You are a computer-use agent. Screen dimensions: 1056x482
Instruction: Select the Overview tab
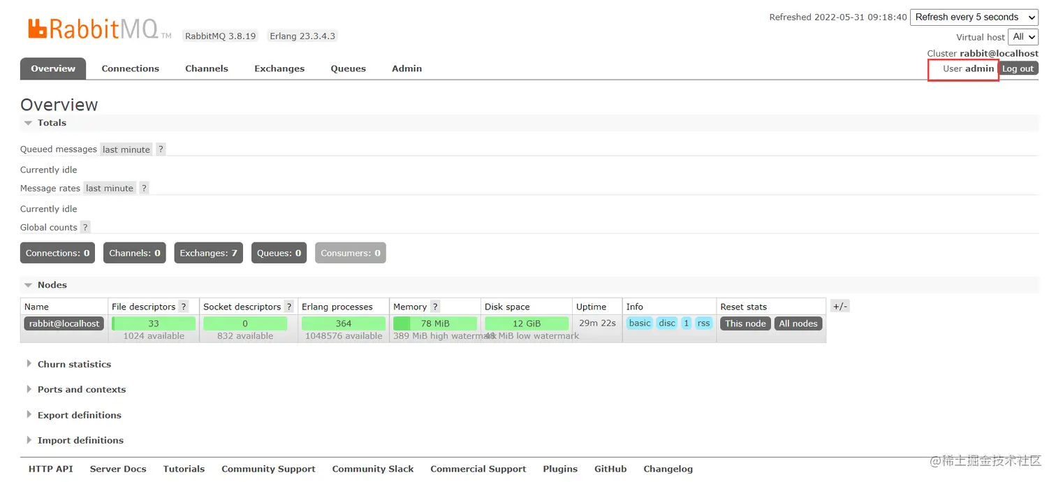[53, 68]
